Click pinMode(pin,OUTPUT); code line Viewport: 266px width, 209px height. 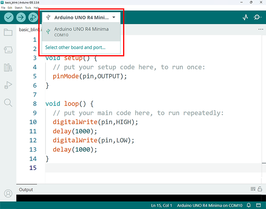click(90, 76)
